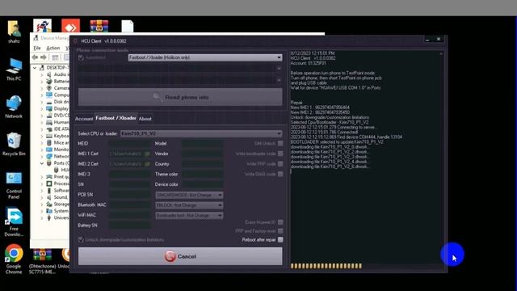Toggle the Autodetect checkbox
The width and height of the screenshot is (517, 291).
coord(81,57)
